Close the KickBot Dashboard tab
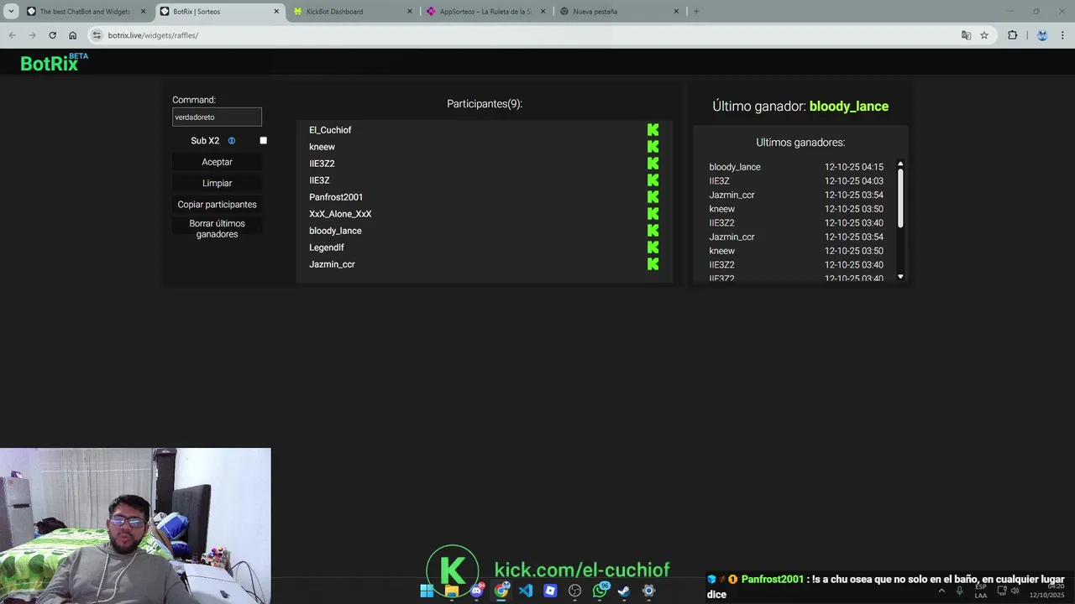This screenshot has height=604, width=1075. [409, 12]
